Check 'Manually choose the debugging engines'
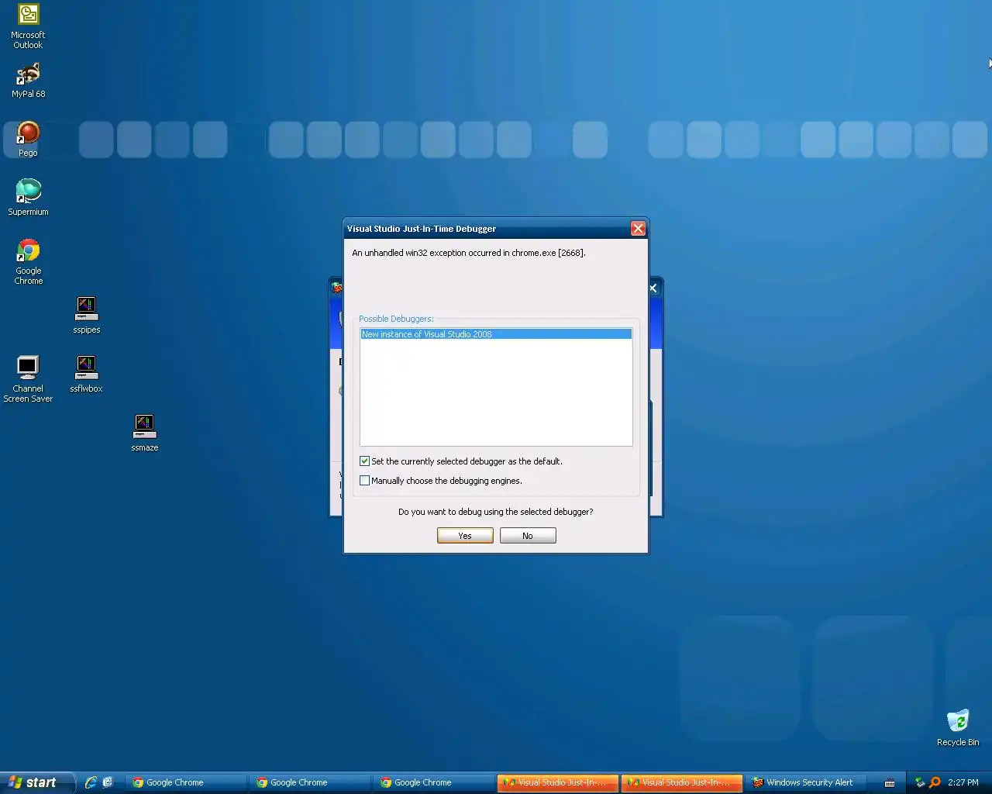This screenshot has height=794, width=992. click(x=364, y=481)
